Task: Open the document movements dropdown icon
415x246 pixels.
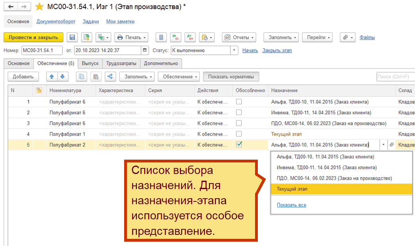Action: pyautogui.click(x=207, y=37)
